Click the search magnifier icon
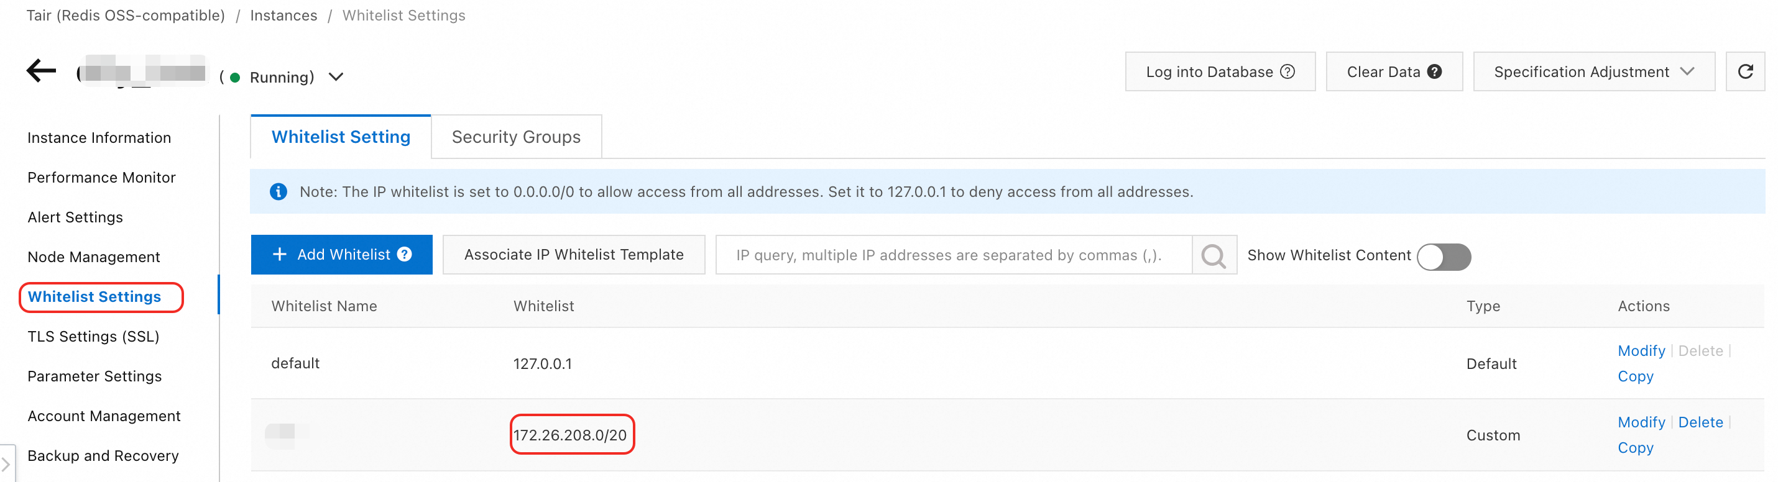The height and width of the screenshot is (482, 1778). pyautogui.click(x=1214, y=256)
